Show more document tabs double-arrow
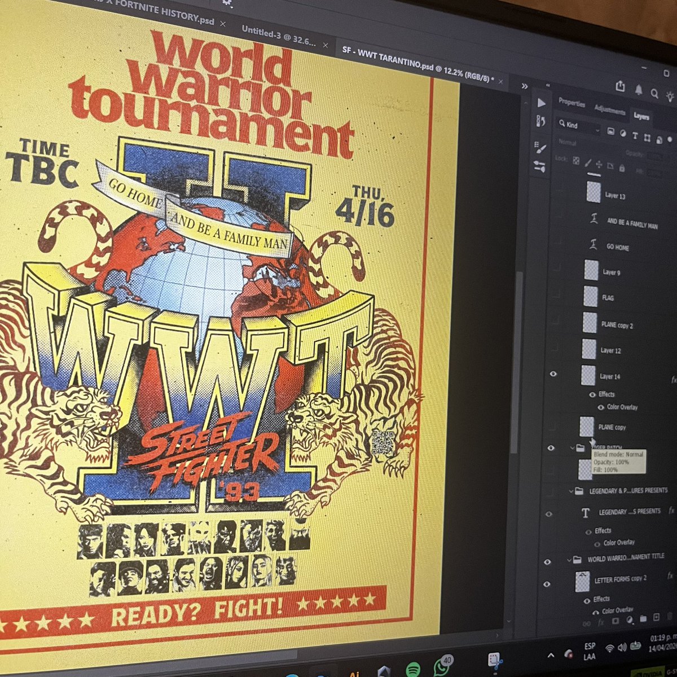Image resolution: width=677 pixels, height=677 pixels. (x=524, y=86)
